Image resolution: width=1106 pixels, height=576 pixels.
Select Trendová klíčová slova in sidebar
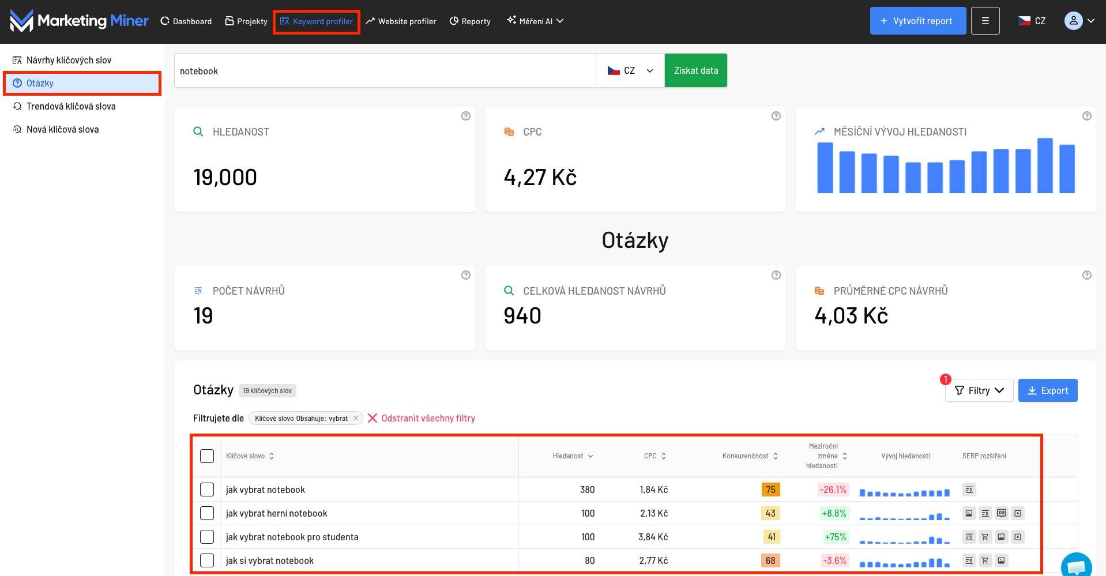tap(70, 106)
